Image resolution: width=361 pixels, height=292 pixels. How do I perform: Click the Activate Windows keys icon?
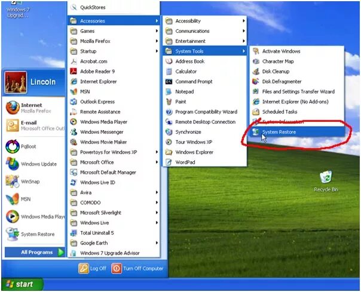pyautogui.click(x=256, y=51)
